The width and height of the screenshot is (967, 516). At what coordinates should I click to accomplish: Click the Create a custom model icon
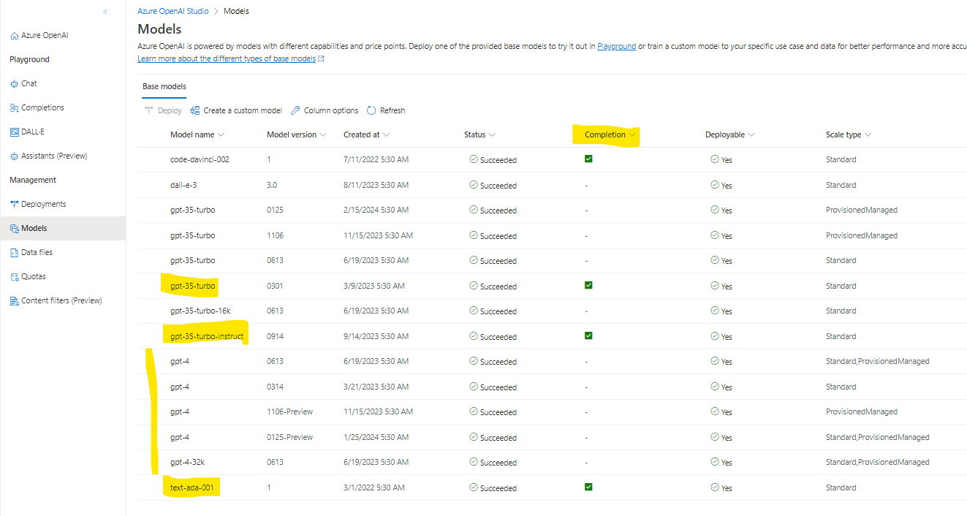point(194,110)
